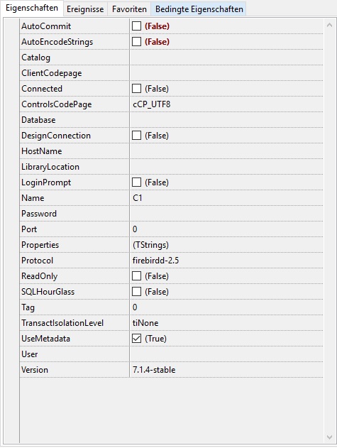Click the scrollbar up arrow
Screen dimensions: 337x448
329,25
